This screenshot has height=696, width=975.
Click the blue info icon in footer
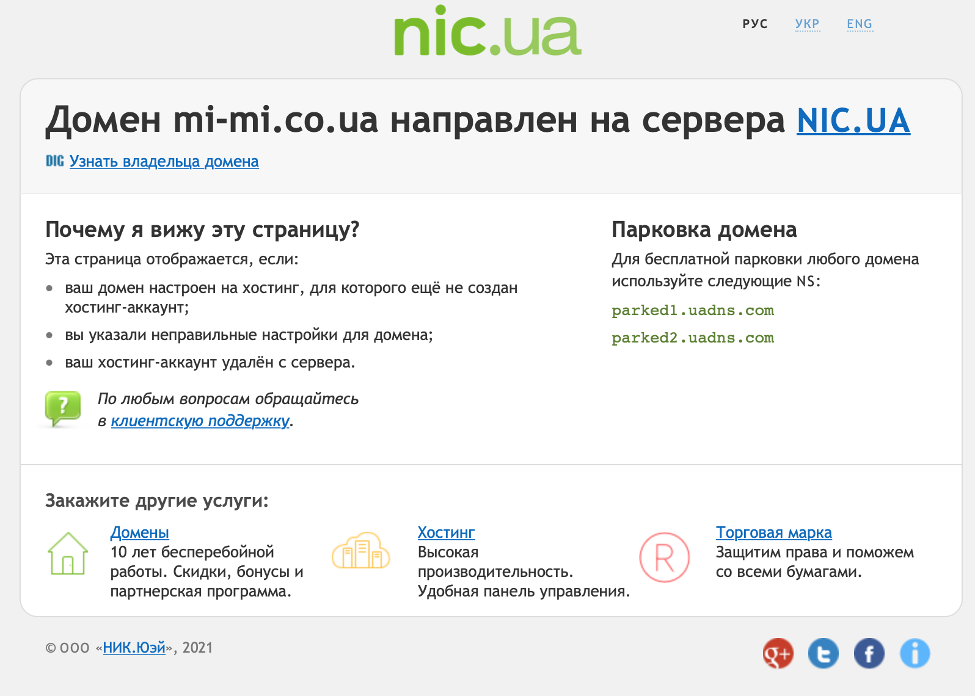tap(915, 654)
